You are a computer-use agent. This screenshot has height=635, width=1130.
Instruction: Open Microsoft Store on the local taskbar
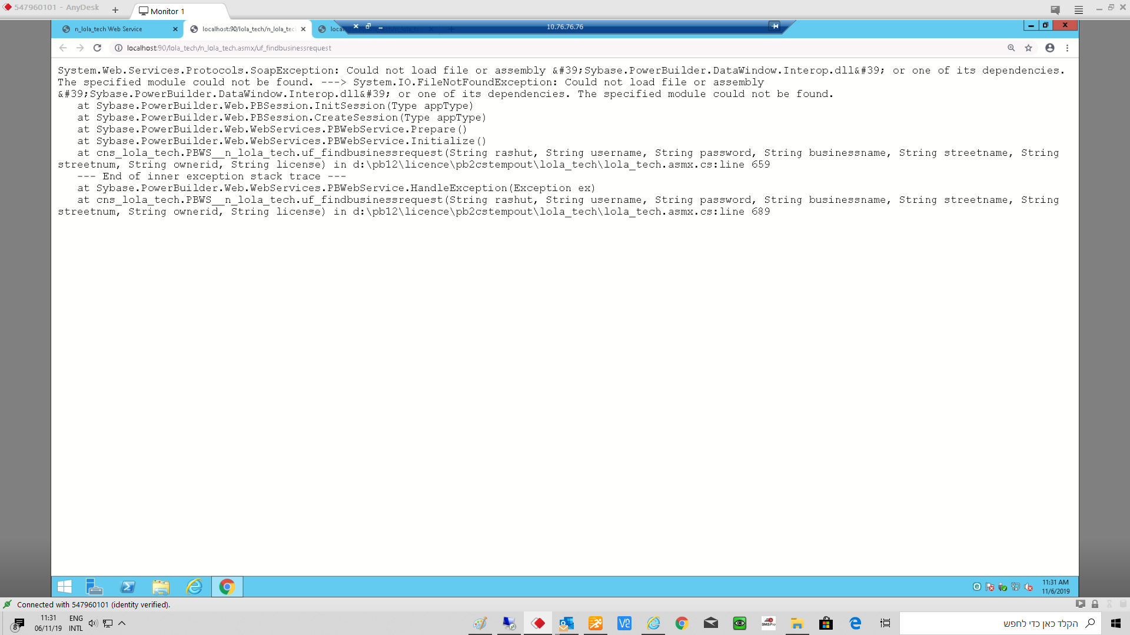[826, 623]
